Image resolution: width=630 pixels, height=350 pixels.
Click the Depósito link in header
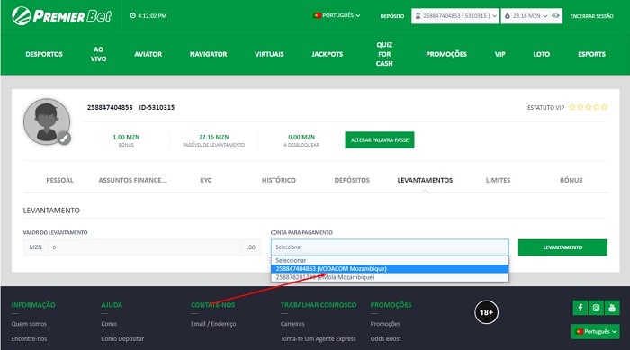coord(392,16)
